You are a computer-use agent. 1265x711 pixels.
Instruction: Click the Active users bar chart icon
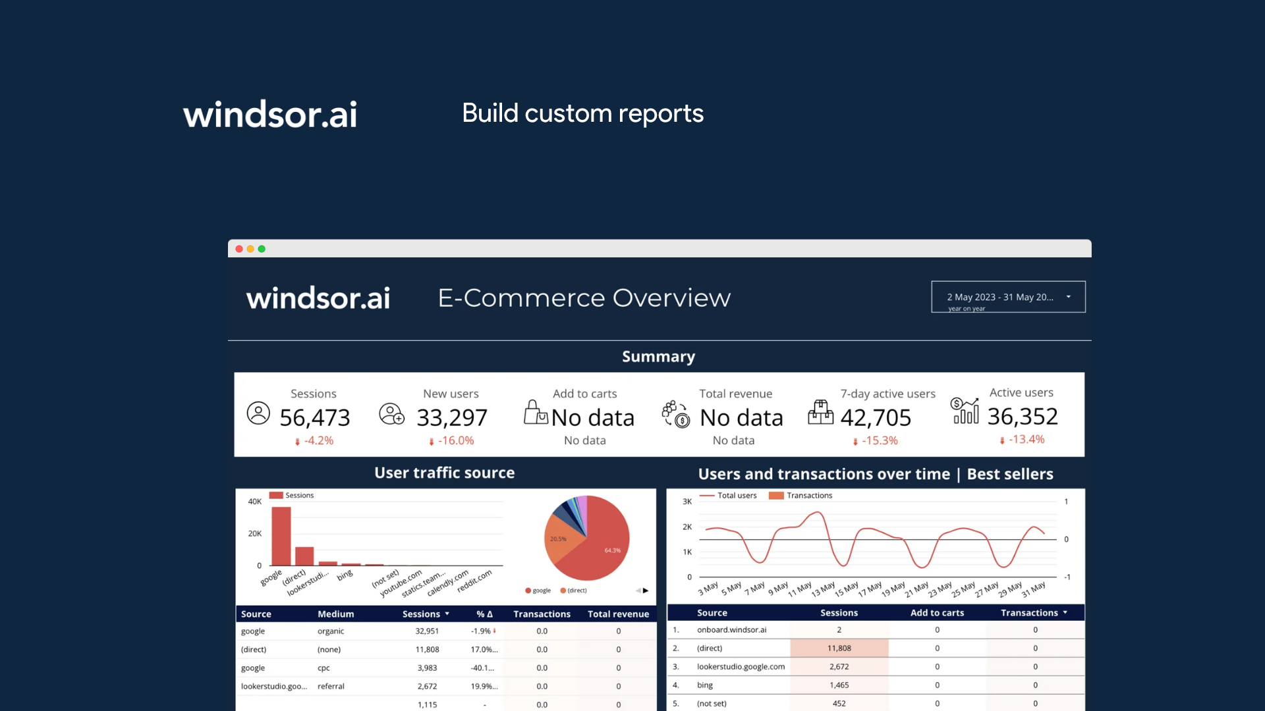point(965,411)
